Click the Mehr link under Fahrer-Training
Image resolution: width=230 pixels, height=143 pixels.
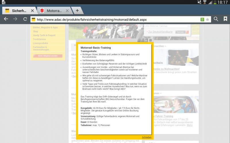190,125
